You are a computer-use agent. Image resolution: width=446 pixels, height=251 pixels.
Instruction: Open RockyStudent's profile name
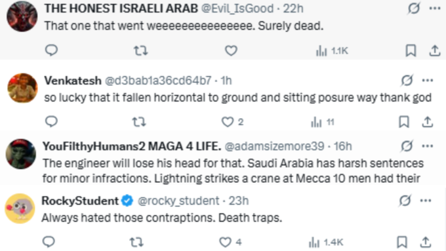tap(80, 201)
